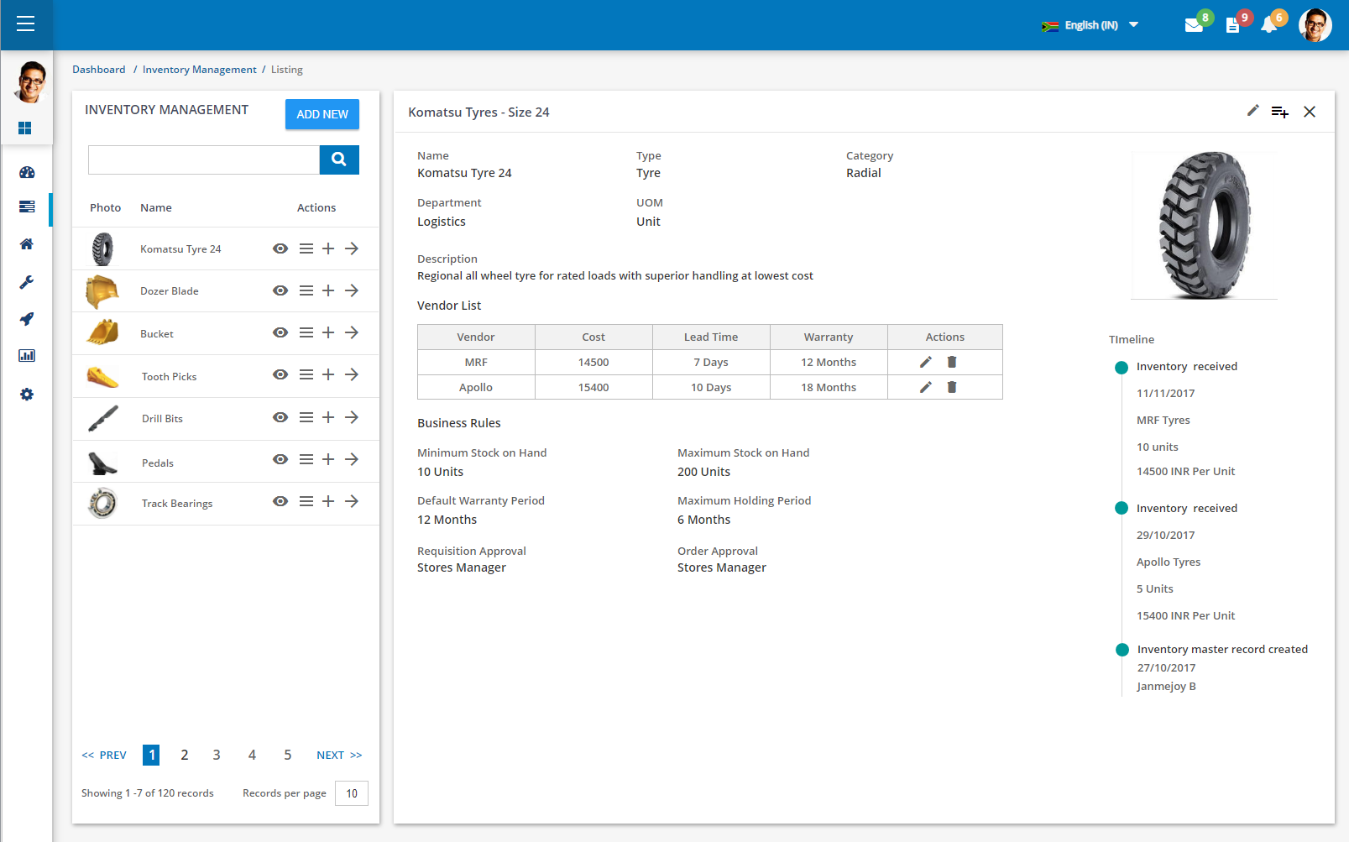1349x842 pixels.
Task: Navigate via the Dashboard breadcrumb link
Action: 98,69
